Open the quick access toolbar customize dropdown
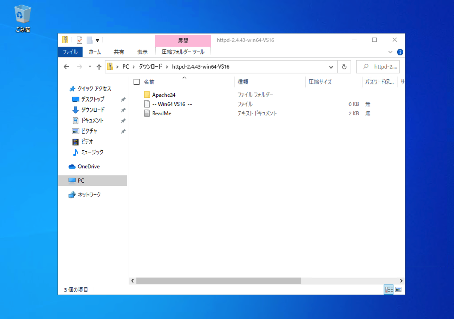This screenshot has height=319, width=454. [98, 40]
